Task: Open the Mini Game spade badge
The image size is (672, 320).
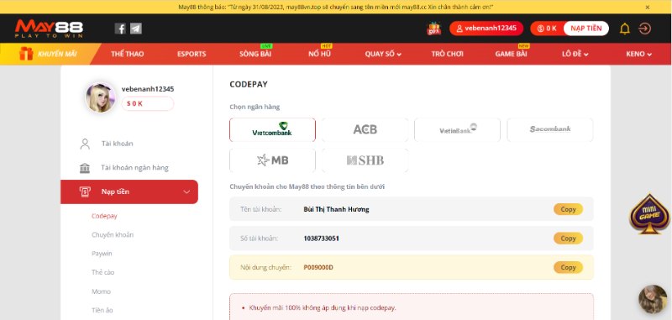Action: (x=649, y=214)
